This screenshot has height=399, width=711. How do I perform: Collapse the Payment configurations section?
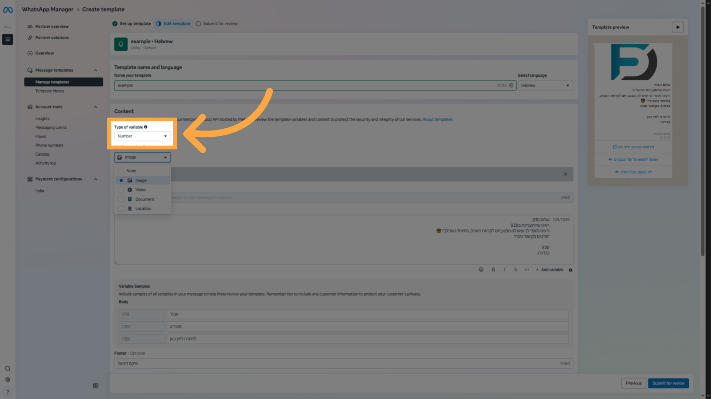95,179
